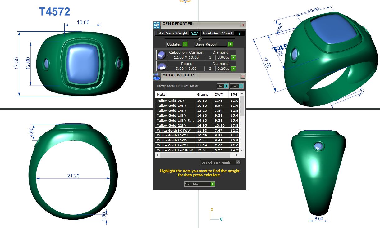The height and width of the screenshot is (228, 380).
Task: Select the Round gem thumbnail
Action: pyautogui.click(x=161, y=66)
